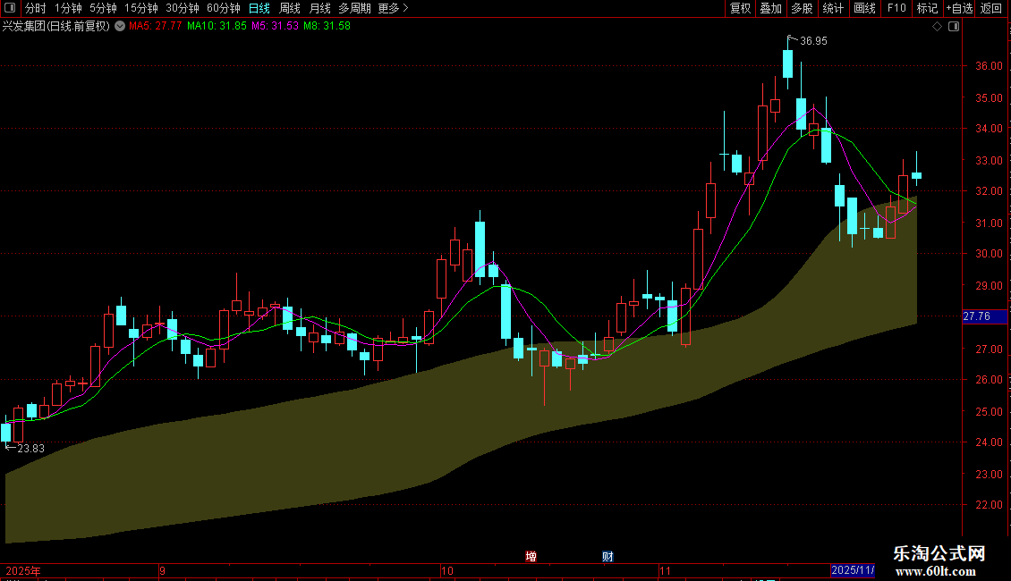
Task: Click the 2025/11/ date cursor label
Action: tap(853, 570)
